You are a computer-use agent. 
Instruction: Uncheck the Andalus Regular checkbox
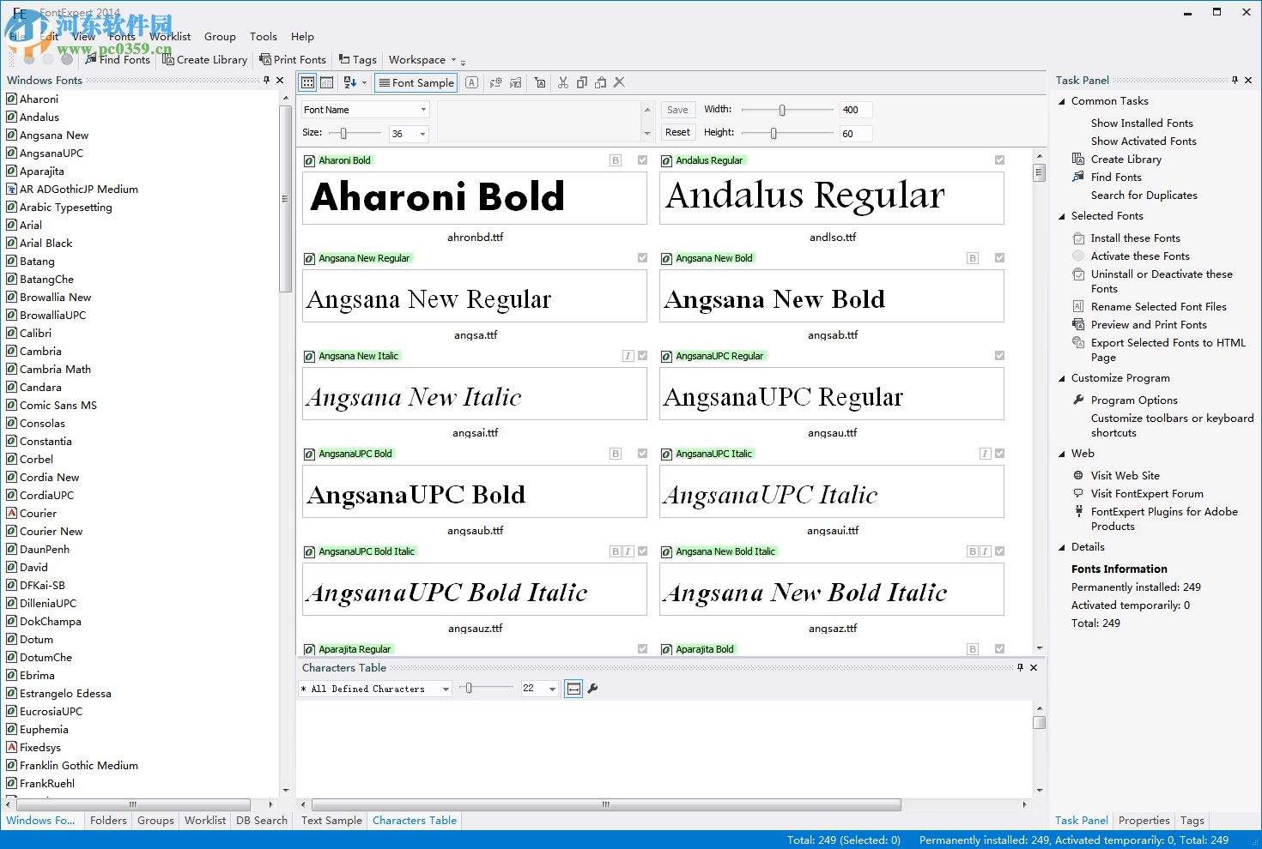[999, 160]
